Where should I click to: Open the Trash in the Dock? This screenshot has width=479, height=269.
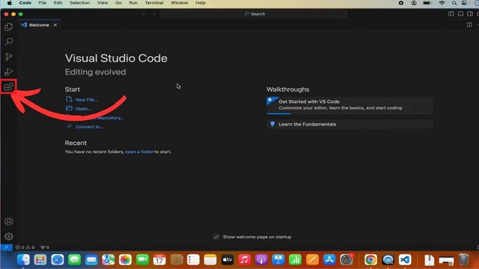[463, 259]
